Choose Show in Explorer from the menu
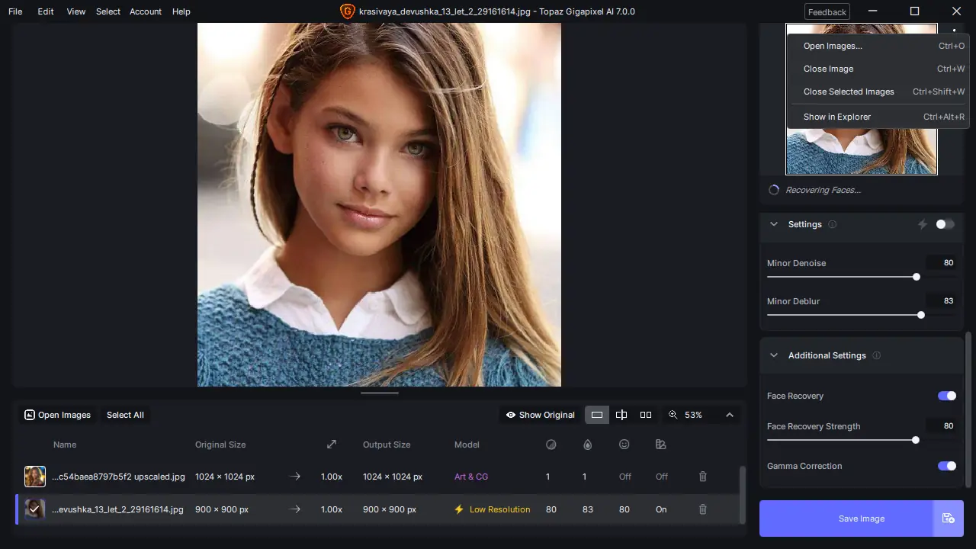 coord(836,117)
